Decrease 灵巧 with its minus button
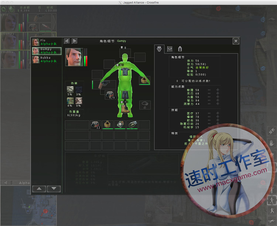Screen dimensions: 277x226 (209, 93)
